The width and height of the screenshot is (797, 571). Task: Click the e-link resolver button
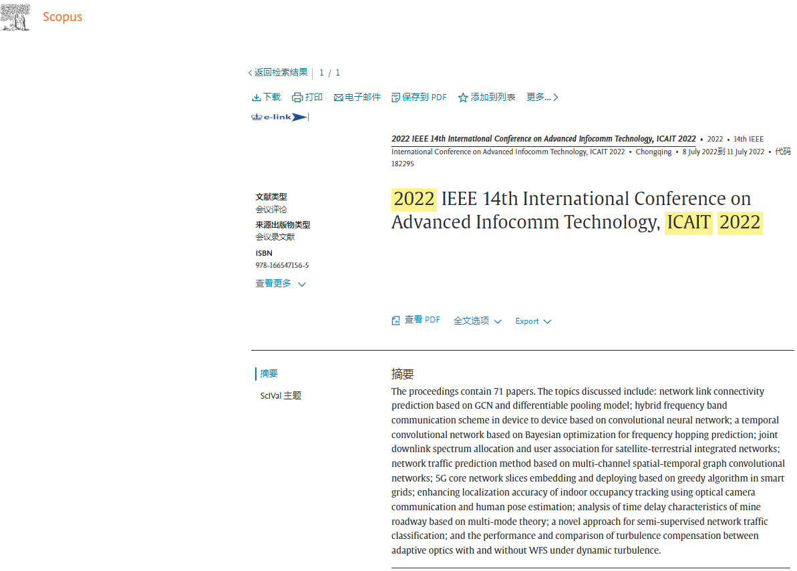click(280, 118)
